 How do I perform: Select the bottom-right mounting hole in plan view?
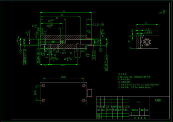(84, 100)
